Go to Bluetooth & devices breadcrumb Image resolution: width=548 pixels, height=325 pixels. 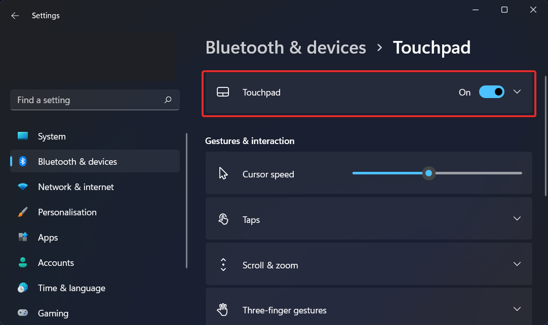286,48
